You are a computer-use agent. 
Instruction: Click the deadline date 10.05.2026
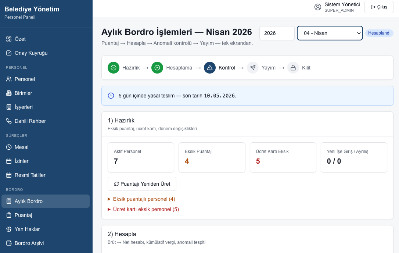219,96
